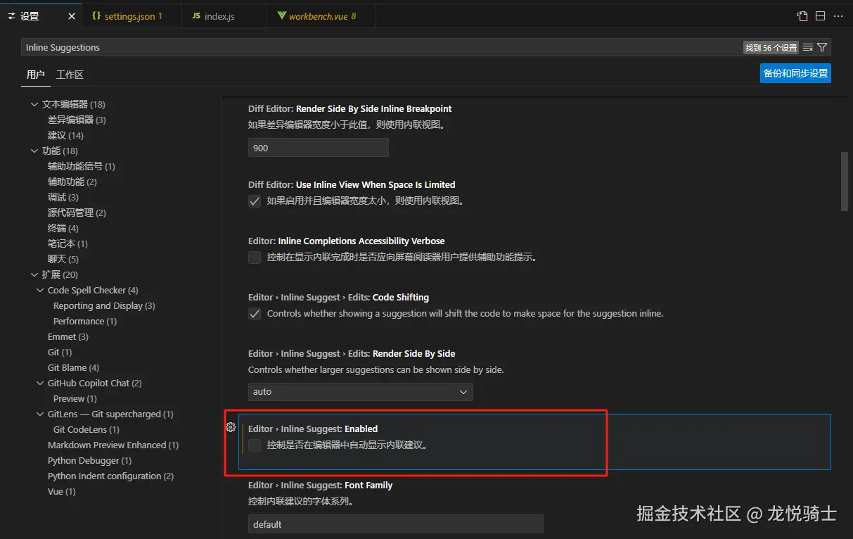The width and height of the screenshot is (853, 539).
Task: Select Reporting and Display (3) tree item
Action: [x=104, y=305]
